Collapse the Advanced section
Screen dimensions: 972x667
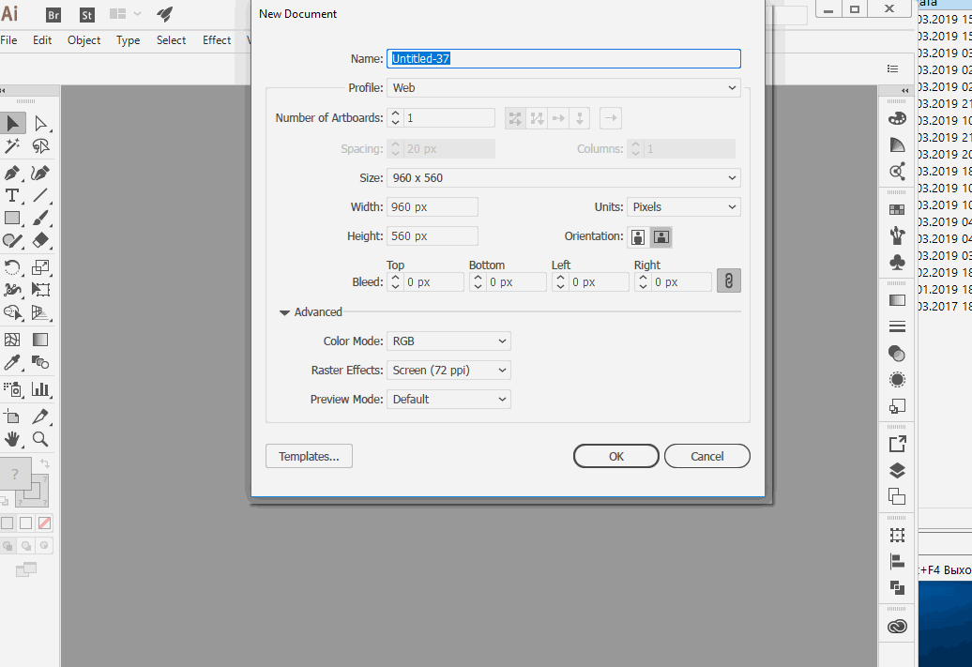[284, 312]
